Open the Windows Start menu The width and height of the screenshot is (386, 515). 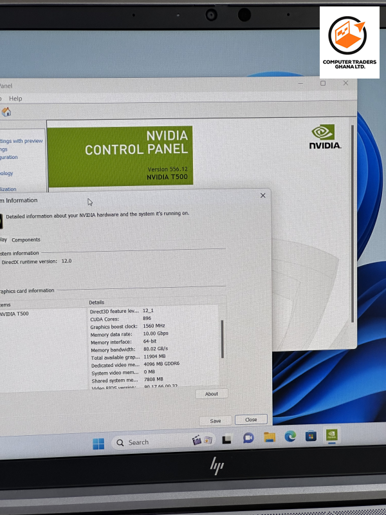click(98, 444)
